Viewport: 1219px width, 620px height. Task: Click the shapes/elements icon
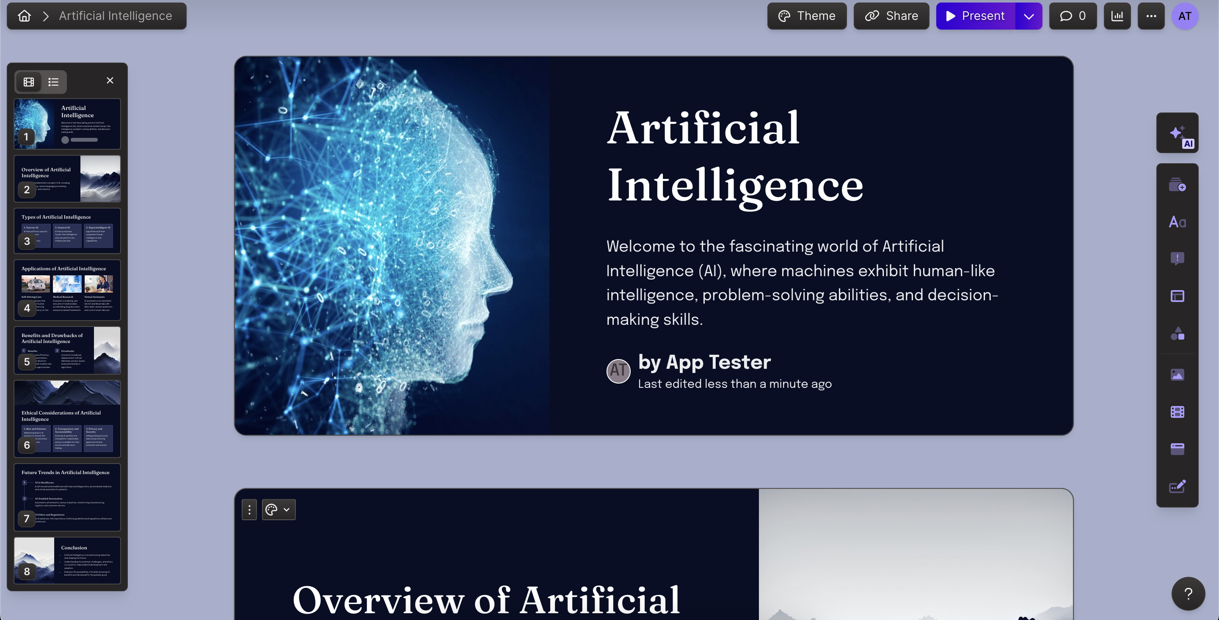pyautogui.click(x=1177, y=333)
